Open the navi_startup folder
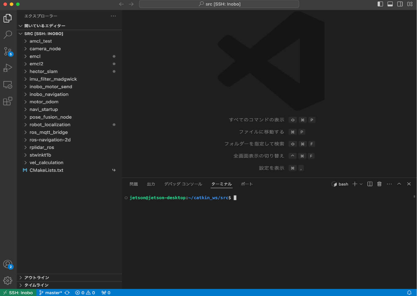This screenshot has width=417, height=296. click(x=70, y=109)
